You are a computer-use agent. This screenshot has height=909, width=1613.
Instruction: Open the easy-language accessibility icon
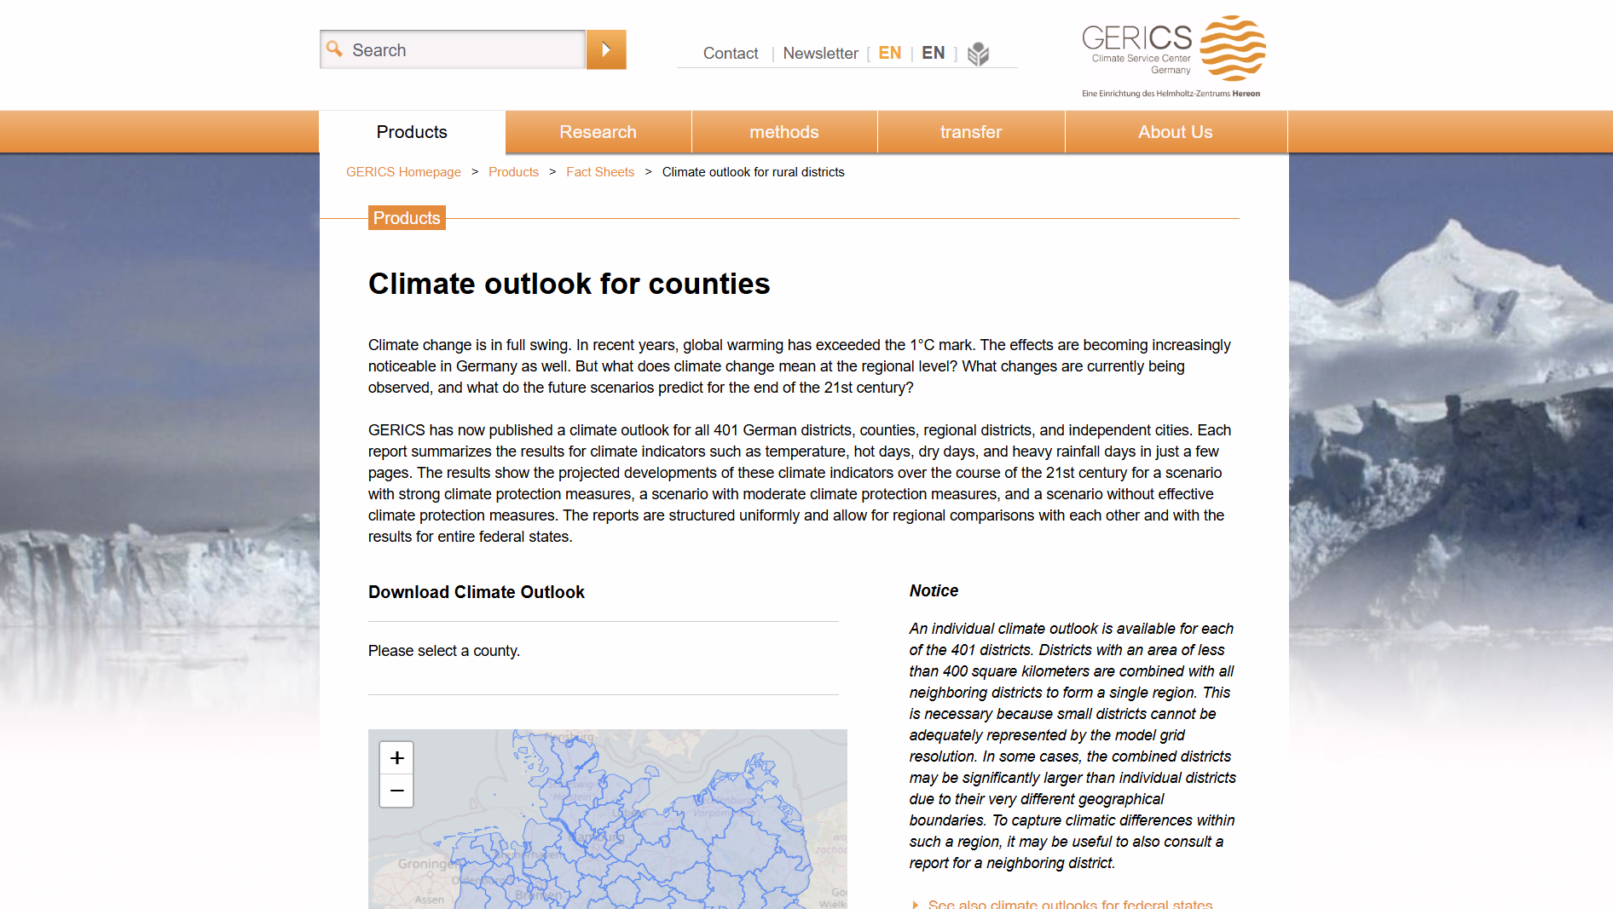pos(979,54)
